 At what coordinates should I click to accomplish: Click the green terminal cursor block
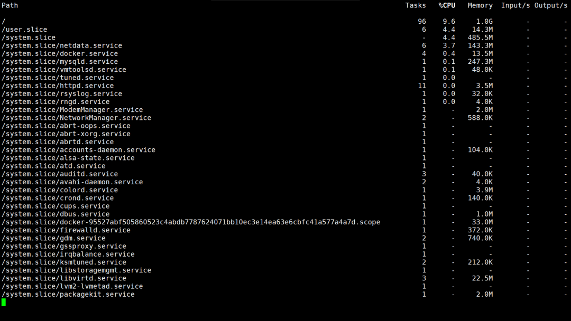coord(4,302)
